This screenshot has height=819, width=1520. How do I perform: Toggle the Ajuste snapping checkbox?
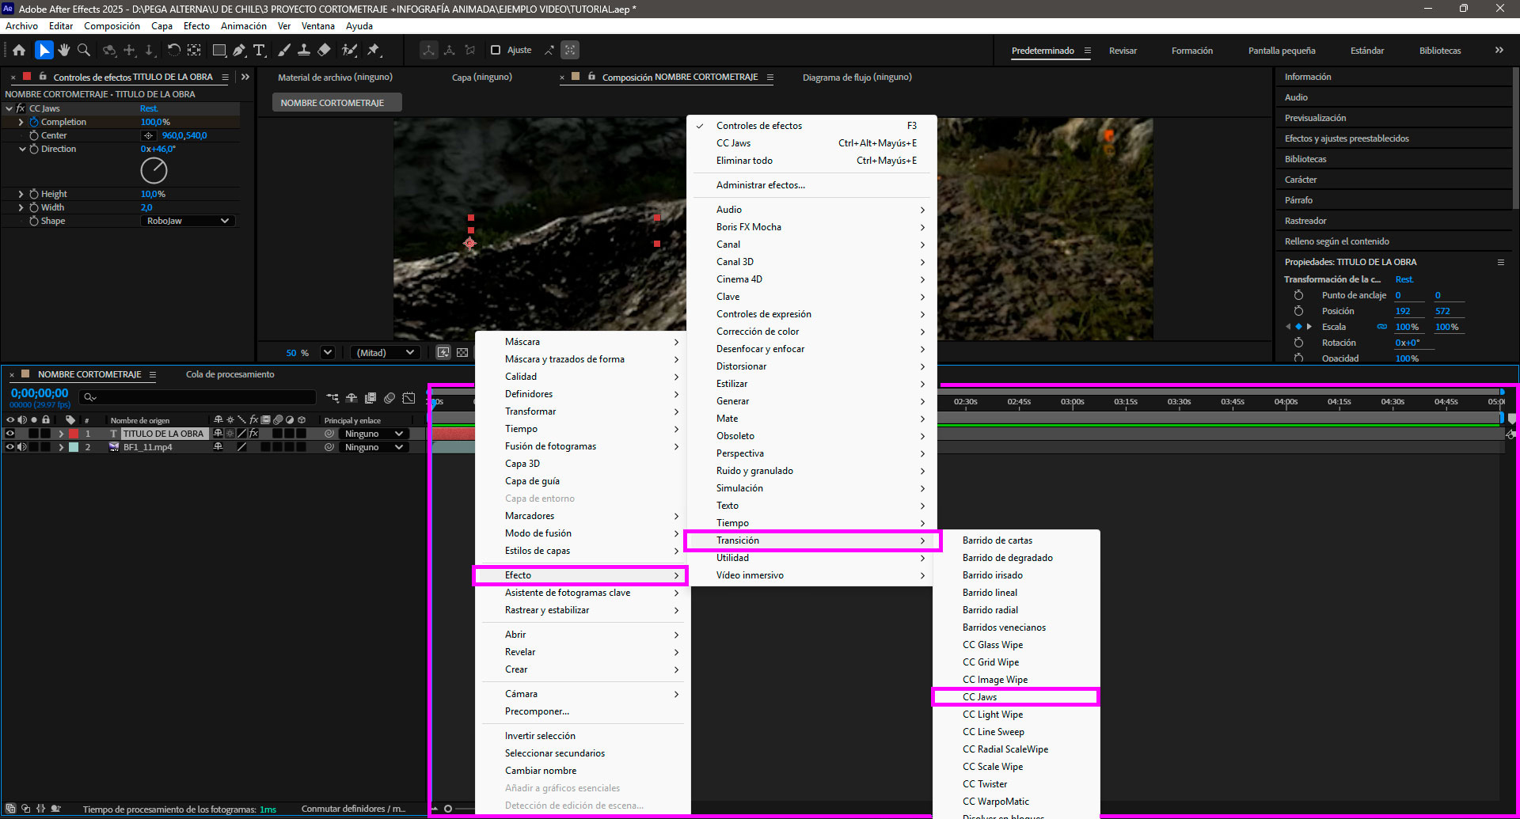(496, 50)
